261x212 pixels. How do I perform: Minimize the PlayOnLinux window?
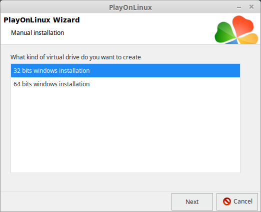click(239, 7)
